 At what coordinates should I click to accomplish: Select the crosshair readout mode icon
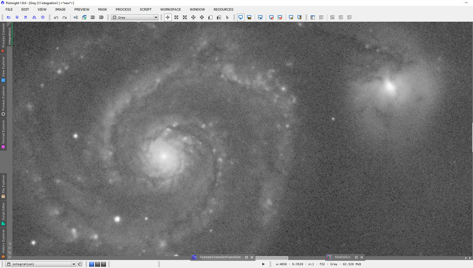tap(168, 17)
